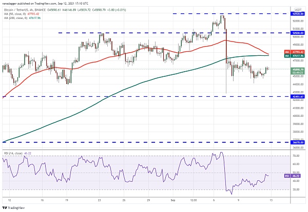308x212 pixels.
Task: Click the MA (50, close, 0) indicator legend
Action: pos(22,14)
